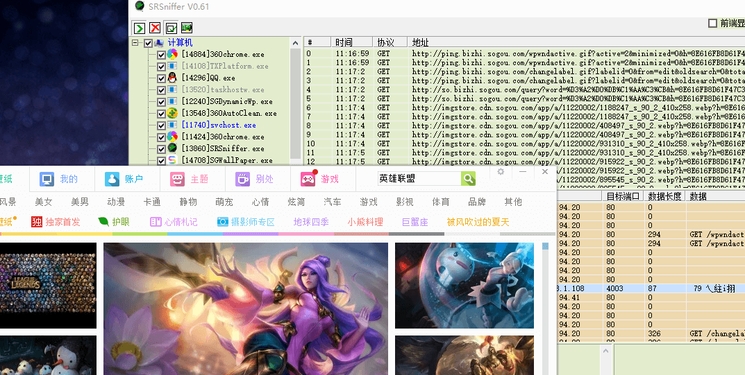Click the 协议 column header

tap(390, 42)
